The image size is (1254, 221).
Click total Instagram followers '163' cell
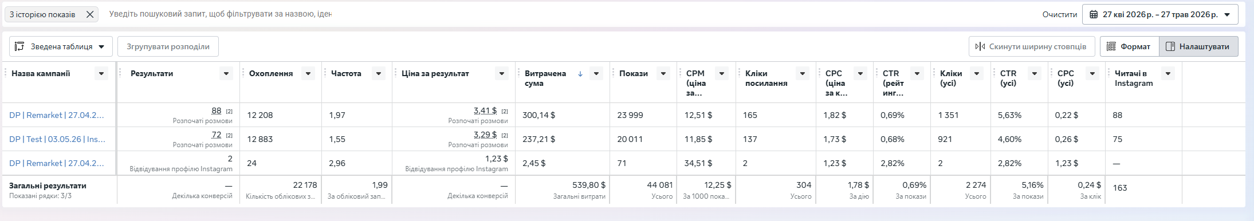1120,188
